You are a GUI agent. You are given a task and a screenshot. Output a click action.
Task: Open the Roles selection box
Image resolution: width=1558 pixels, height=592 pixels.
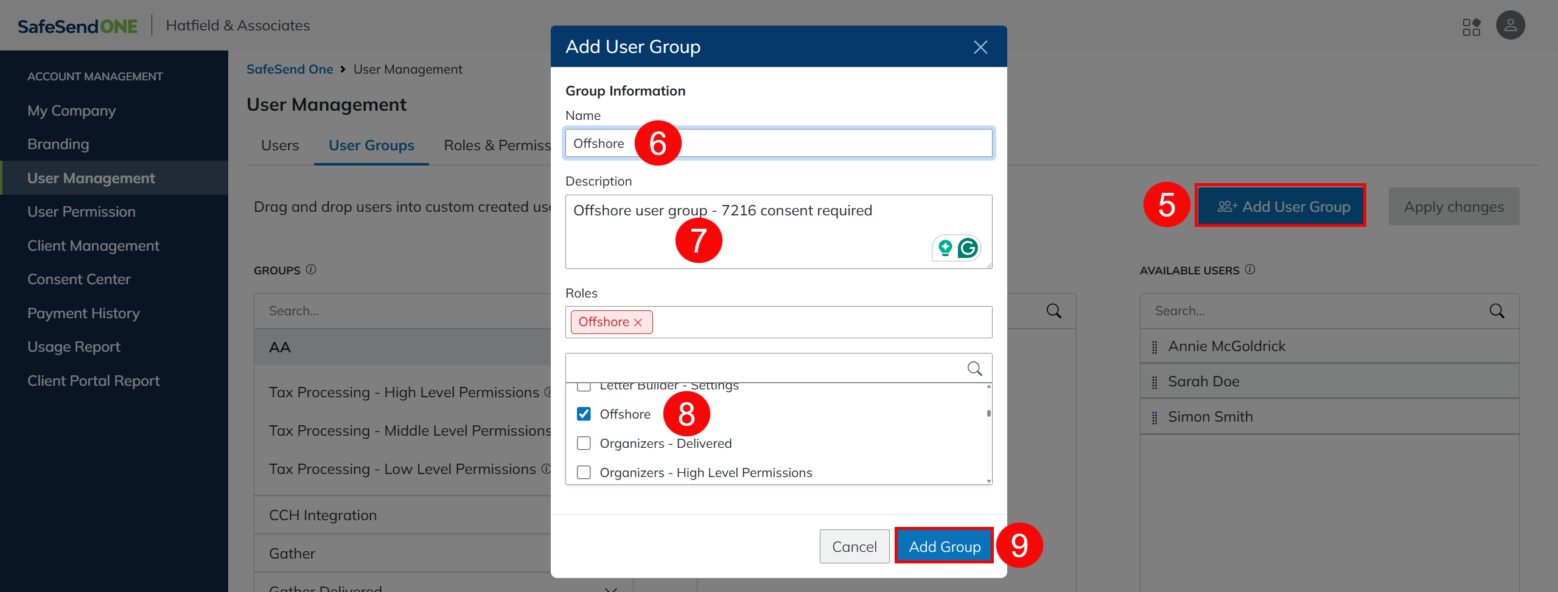(x=822, y=322)
